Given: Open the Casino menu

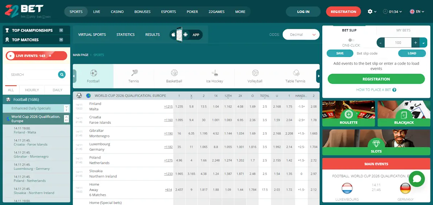Looking at the screenshot, I should [117, 12].
